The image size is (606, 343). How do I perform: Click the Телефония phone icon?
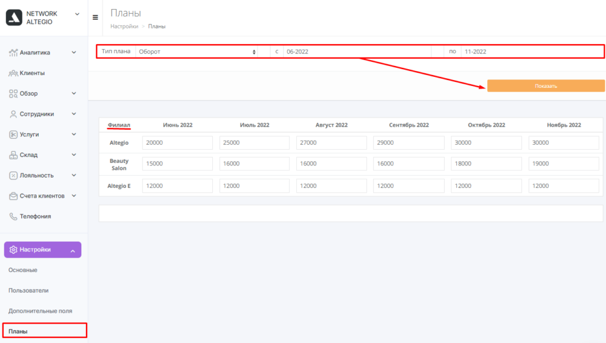pyautogui.click(x=13, y=216)
